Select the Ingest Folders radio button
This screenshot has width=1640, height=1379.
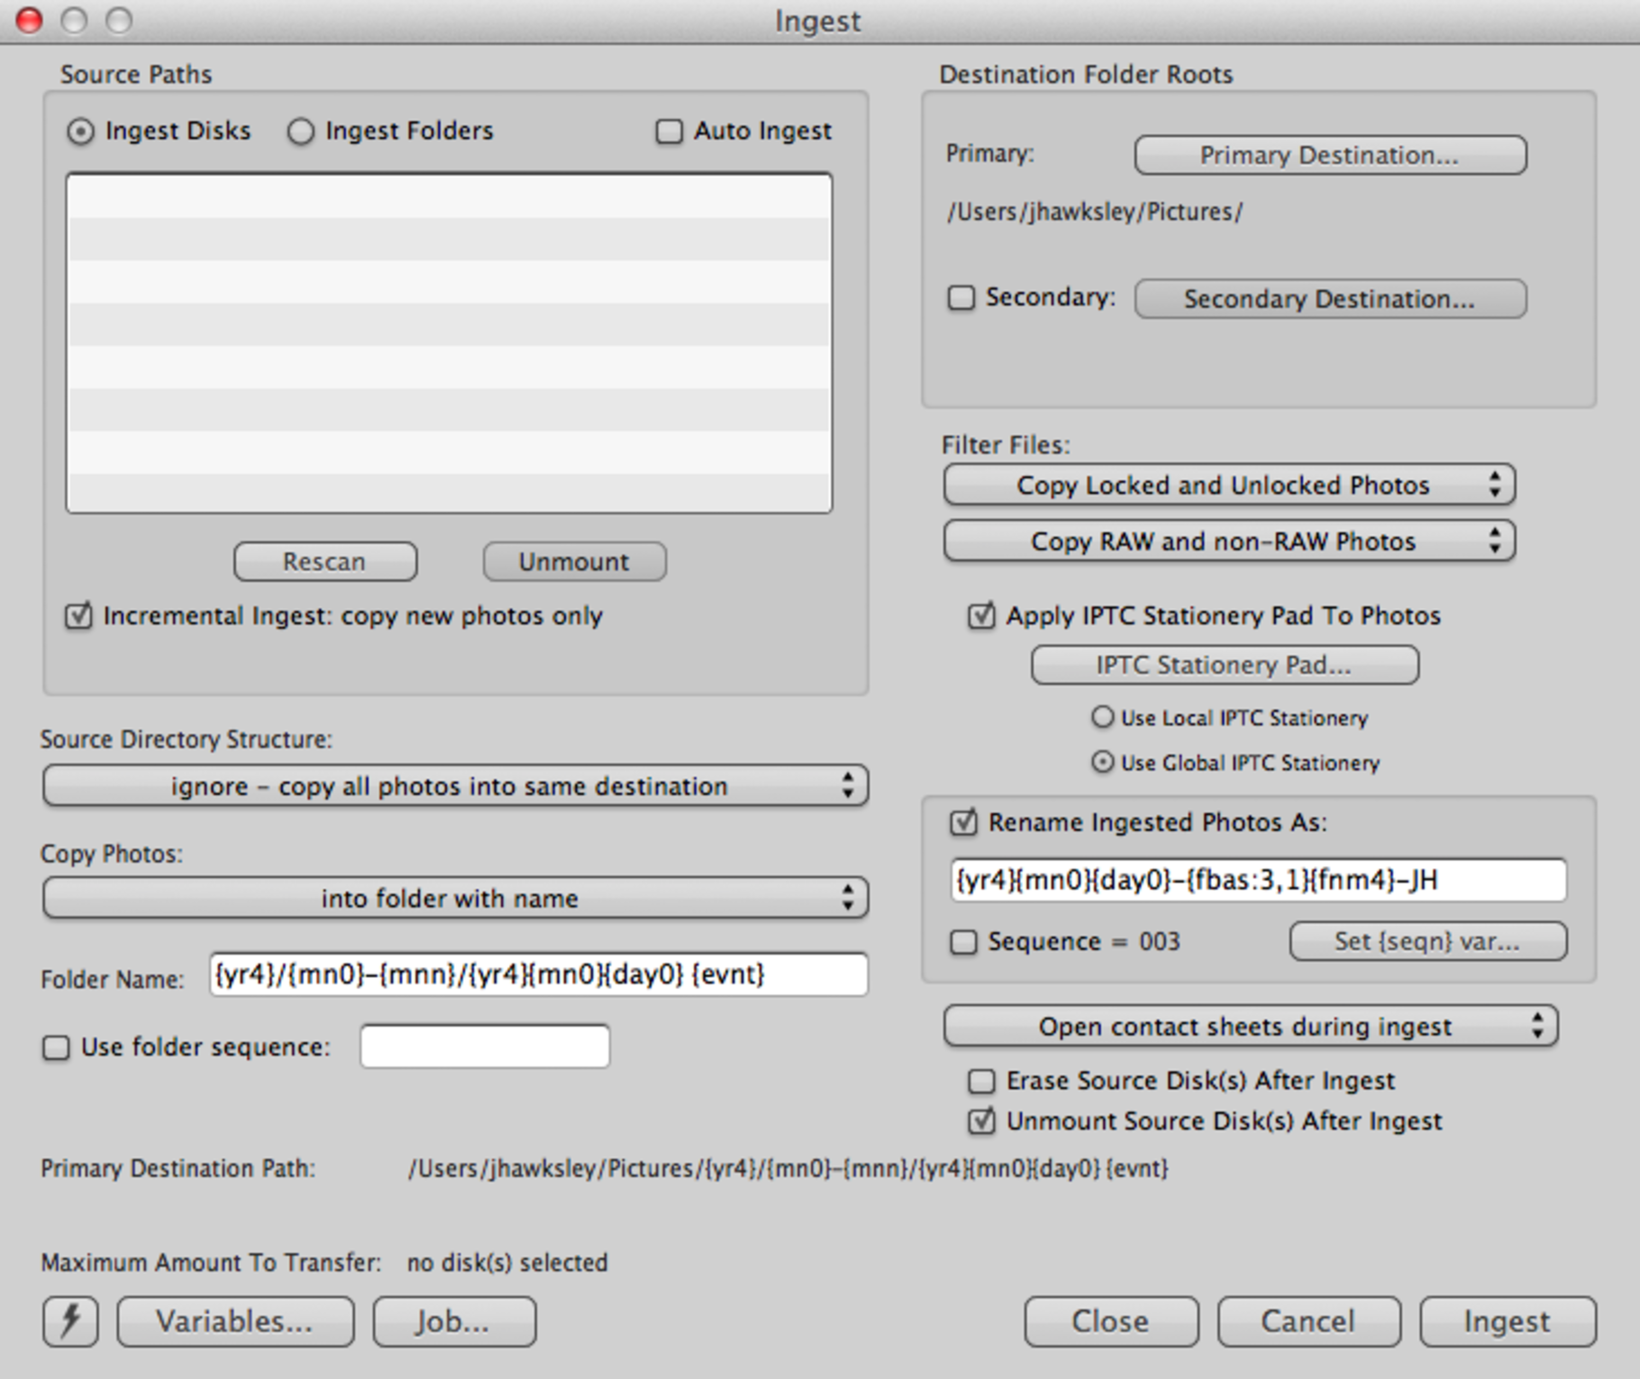301,131
